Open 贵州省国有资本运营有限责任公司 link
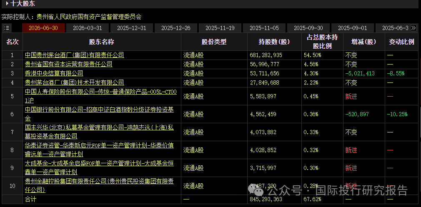The image size is (421, 207). (x=69, y=65)
